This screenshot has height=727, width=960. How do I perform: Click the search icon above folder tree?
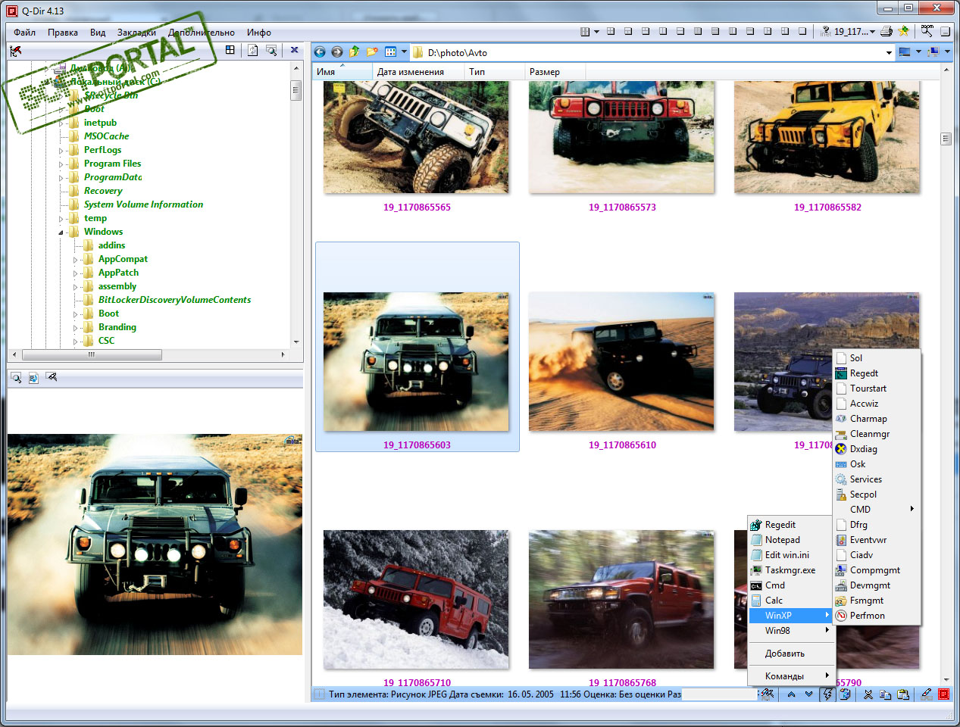pos(271,50)
